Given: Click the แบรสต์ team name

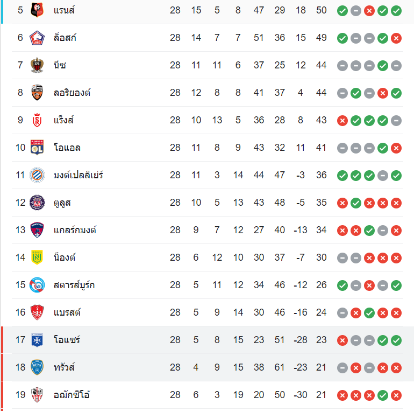Looking at the screenshot, I should [x=67, y=312].
